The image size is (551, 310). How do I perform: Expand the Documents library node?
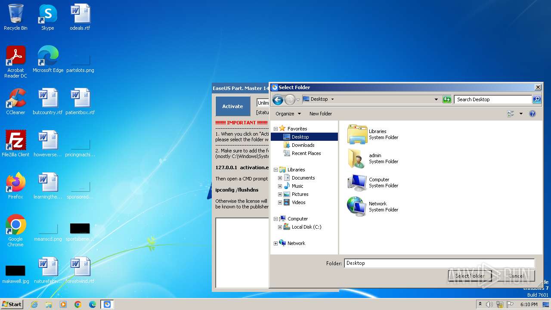pyautogui.click(x=280, y=178)
